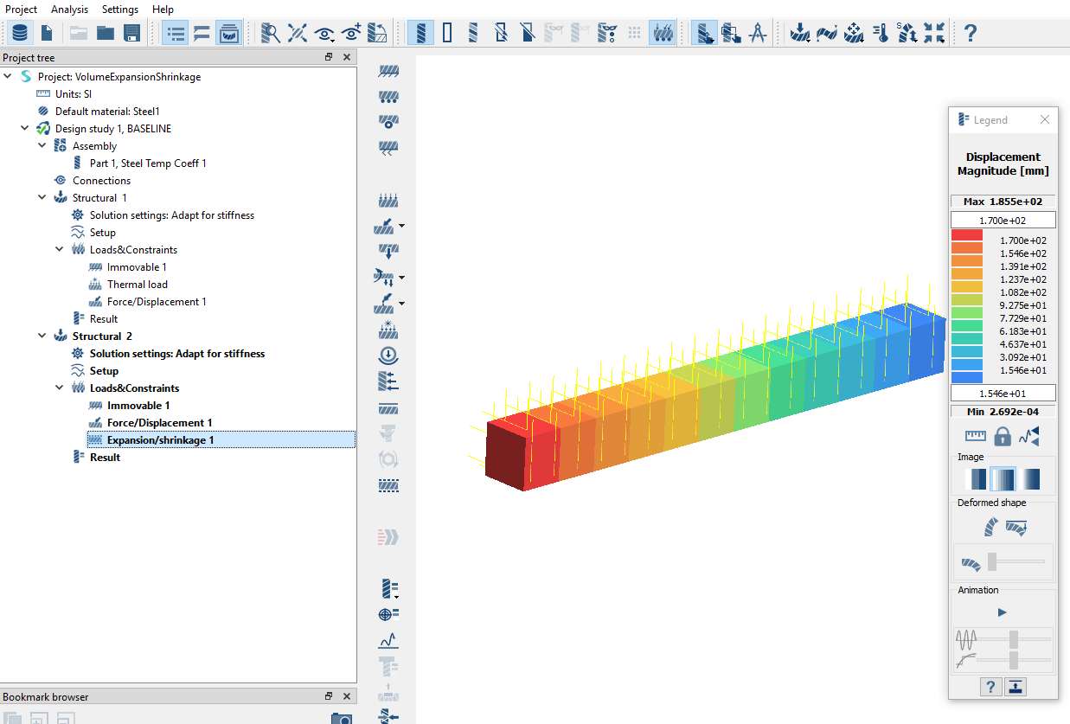The height and width of the screenshot is (724, 1070).
Task: Click the Save project icon in toolbar
Action: pos(131,34)
